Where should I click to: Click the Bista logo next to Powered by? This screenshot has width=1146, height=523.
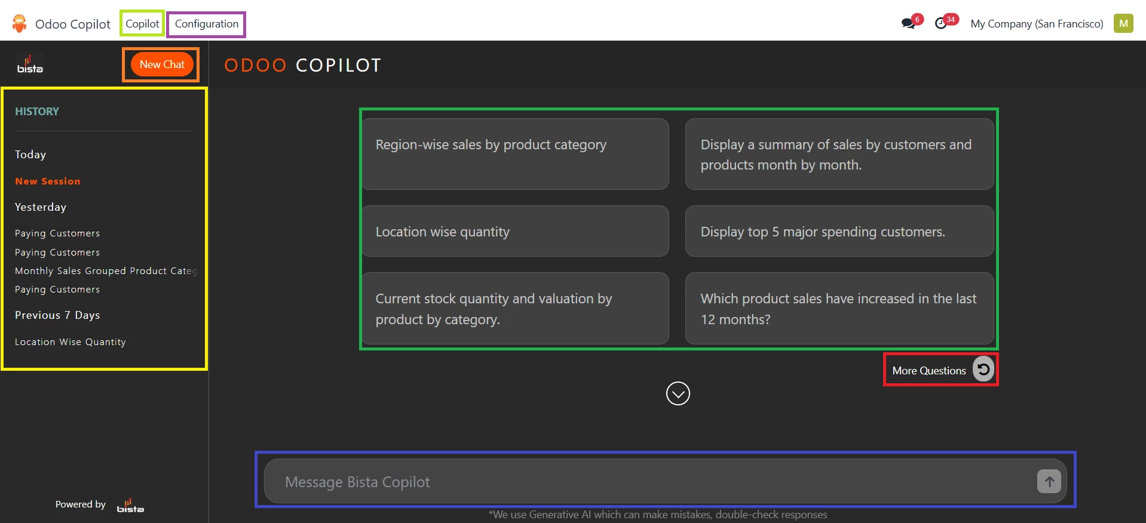[130, 506]
